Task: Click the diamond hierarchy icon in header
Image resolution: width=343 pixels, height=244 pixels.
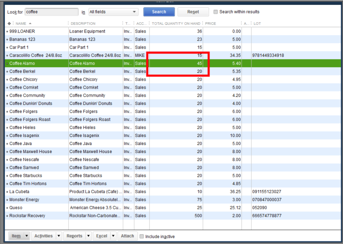Action: tap(9, 23)
